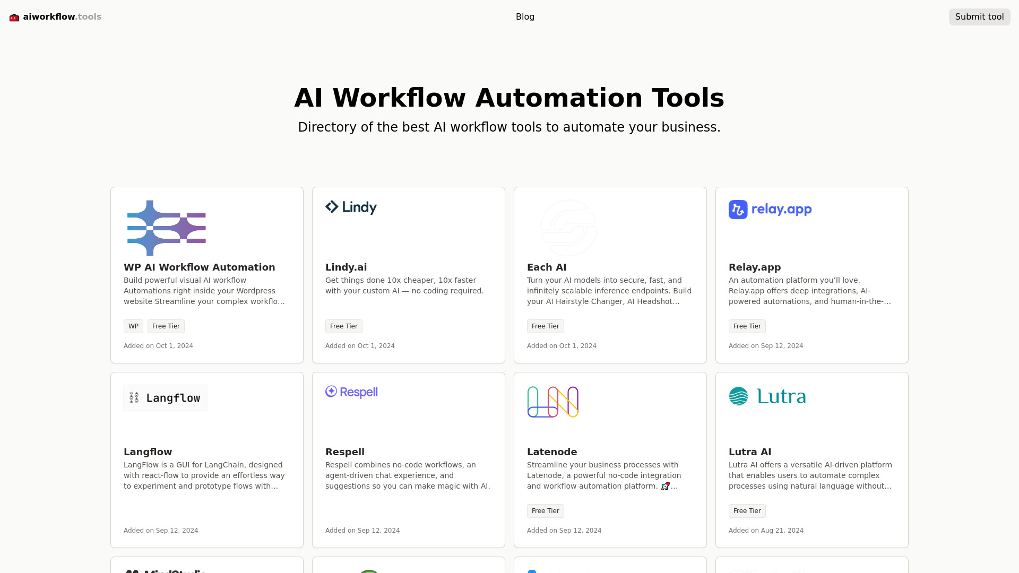Select the Free Tier tag under Lindy.ai

tap(343, 326)
